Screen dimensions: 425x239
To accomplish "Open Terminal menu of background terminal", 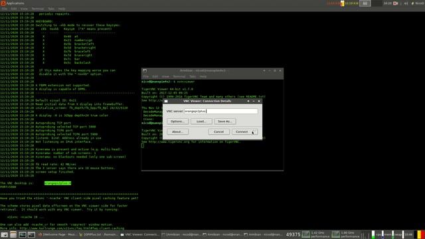I will (x=38, y=9).
